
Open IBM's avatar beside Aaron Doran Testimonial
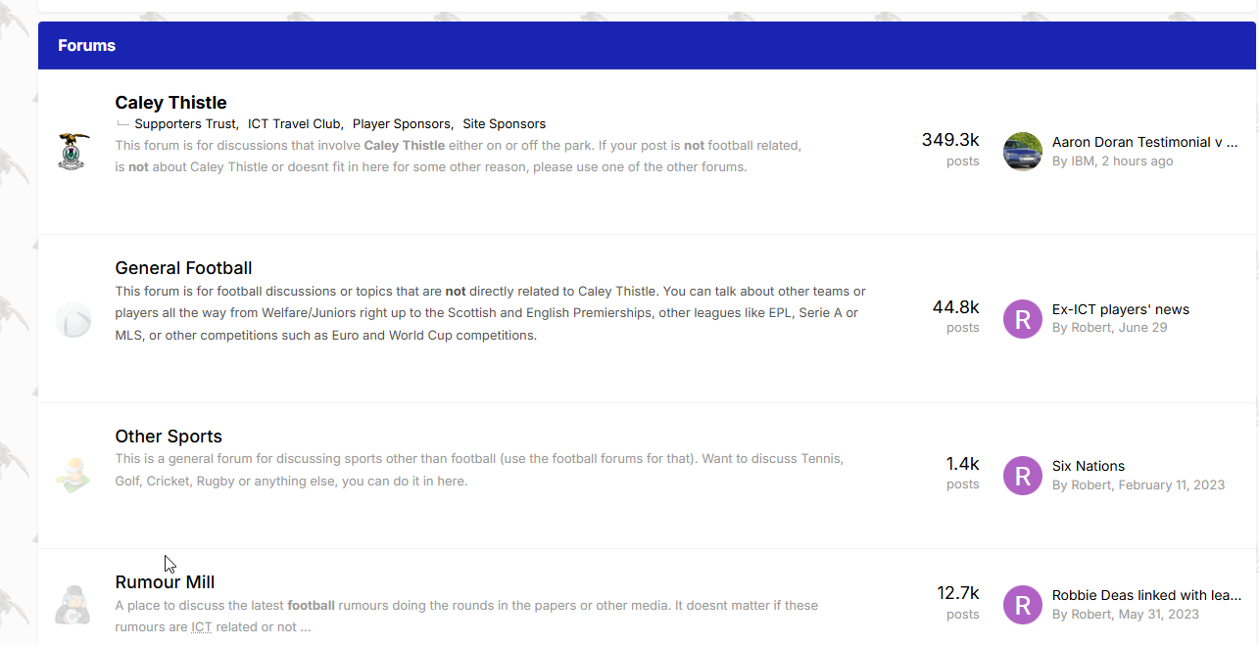[x=1023, y=152]
